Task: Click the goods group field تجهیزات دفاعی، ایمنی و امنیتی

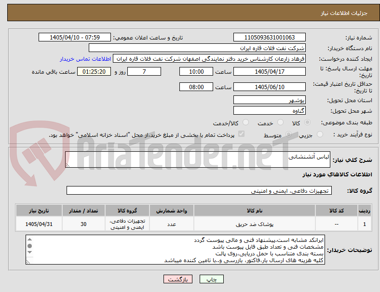Action: pos(199,190)
